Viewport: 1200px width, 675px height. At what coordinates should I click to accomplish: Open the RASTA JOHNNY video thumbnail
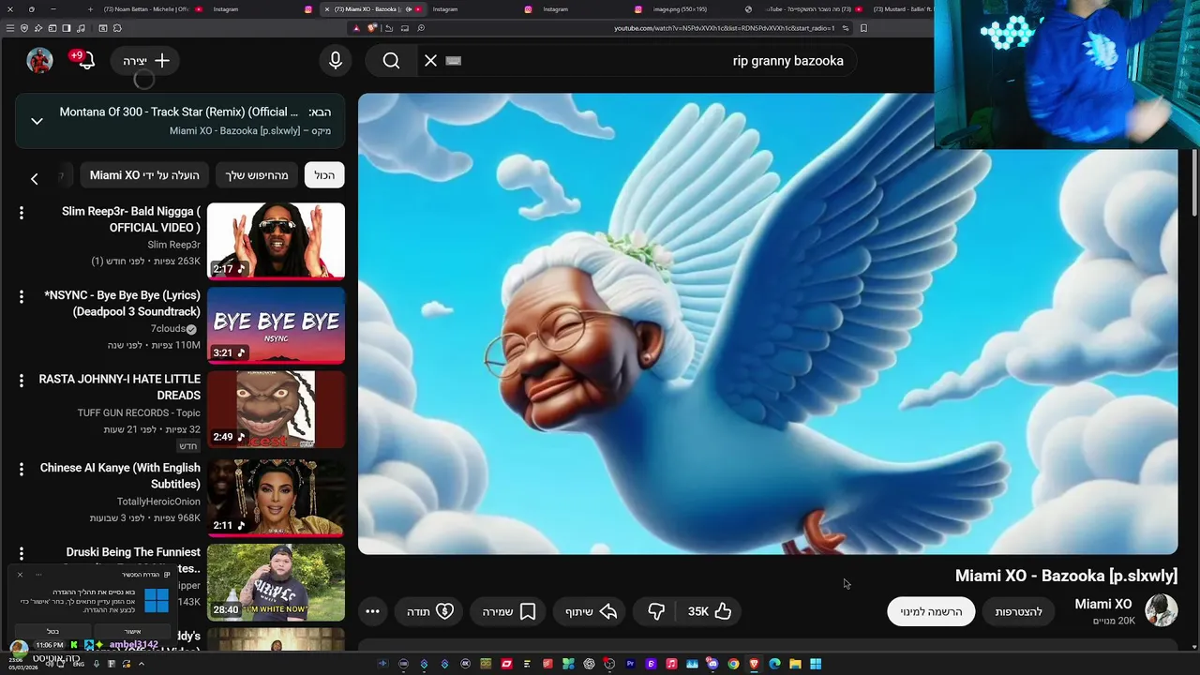276,410
